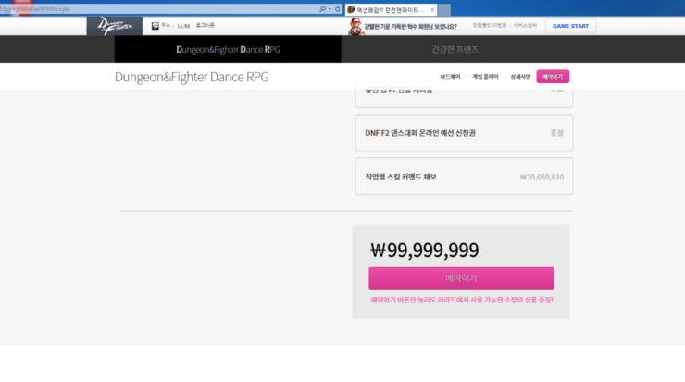The width and height of the screenshot is (685, 382).
Task: Click the user avatar icon beside Lv.90
Action: click(156, 26)
